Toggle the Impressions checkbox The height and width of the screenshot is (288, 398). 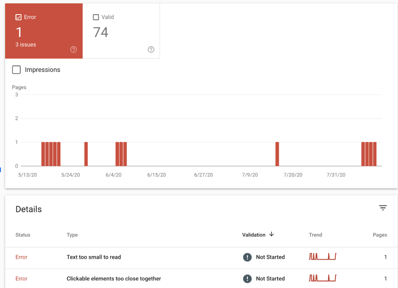coord(16,70)
